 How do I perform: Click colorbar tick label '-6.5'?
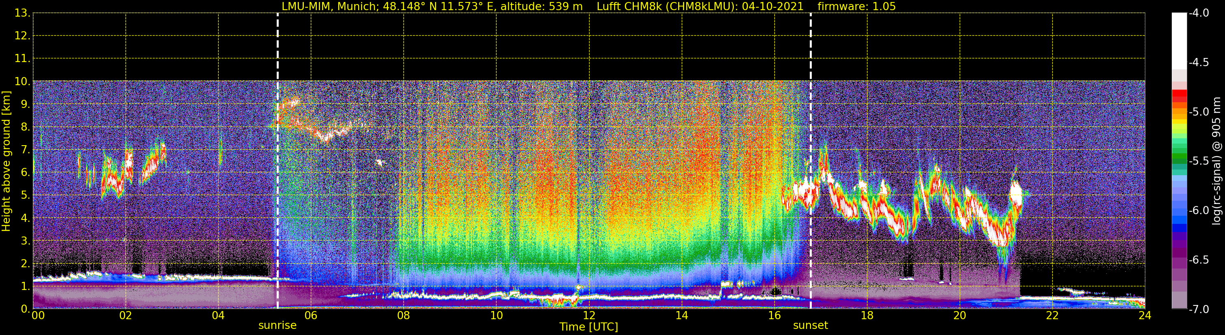pos(1198,260)
